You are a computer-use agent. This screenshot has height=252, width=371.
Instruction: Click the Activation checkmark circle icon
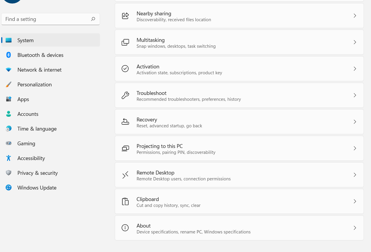[x=125, y=69]
